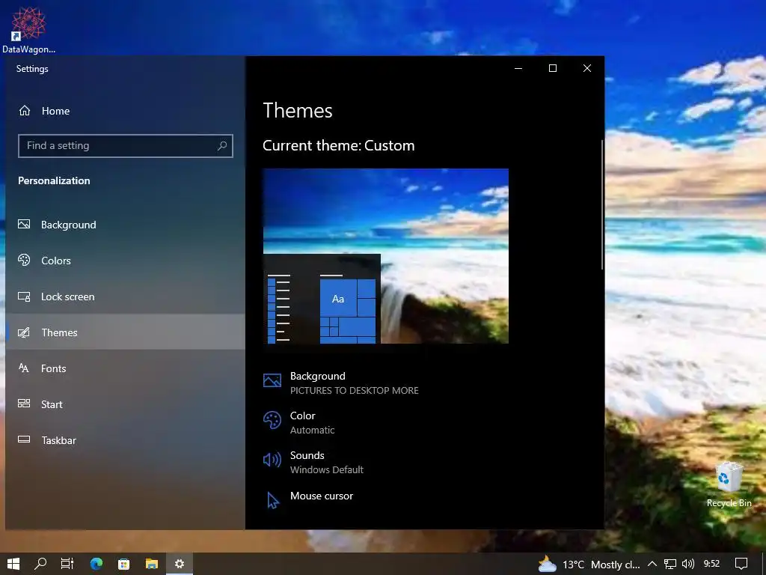The image size is (766, 575).
Task: Click the Taskbar icon in sidebar
Action: [x=24, y=439]
